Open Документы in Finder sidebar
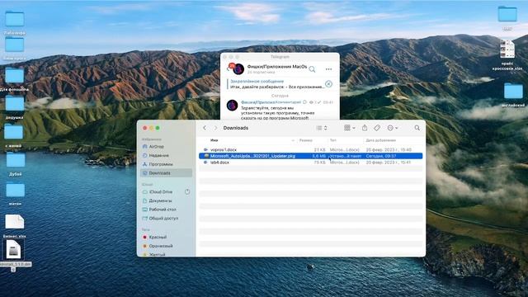Viewport: 528px width, 297px height. click(157, 200)
